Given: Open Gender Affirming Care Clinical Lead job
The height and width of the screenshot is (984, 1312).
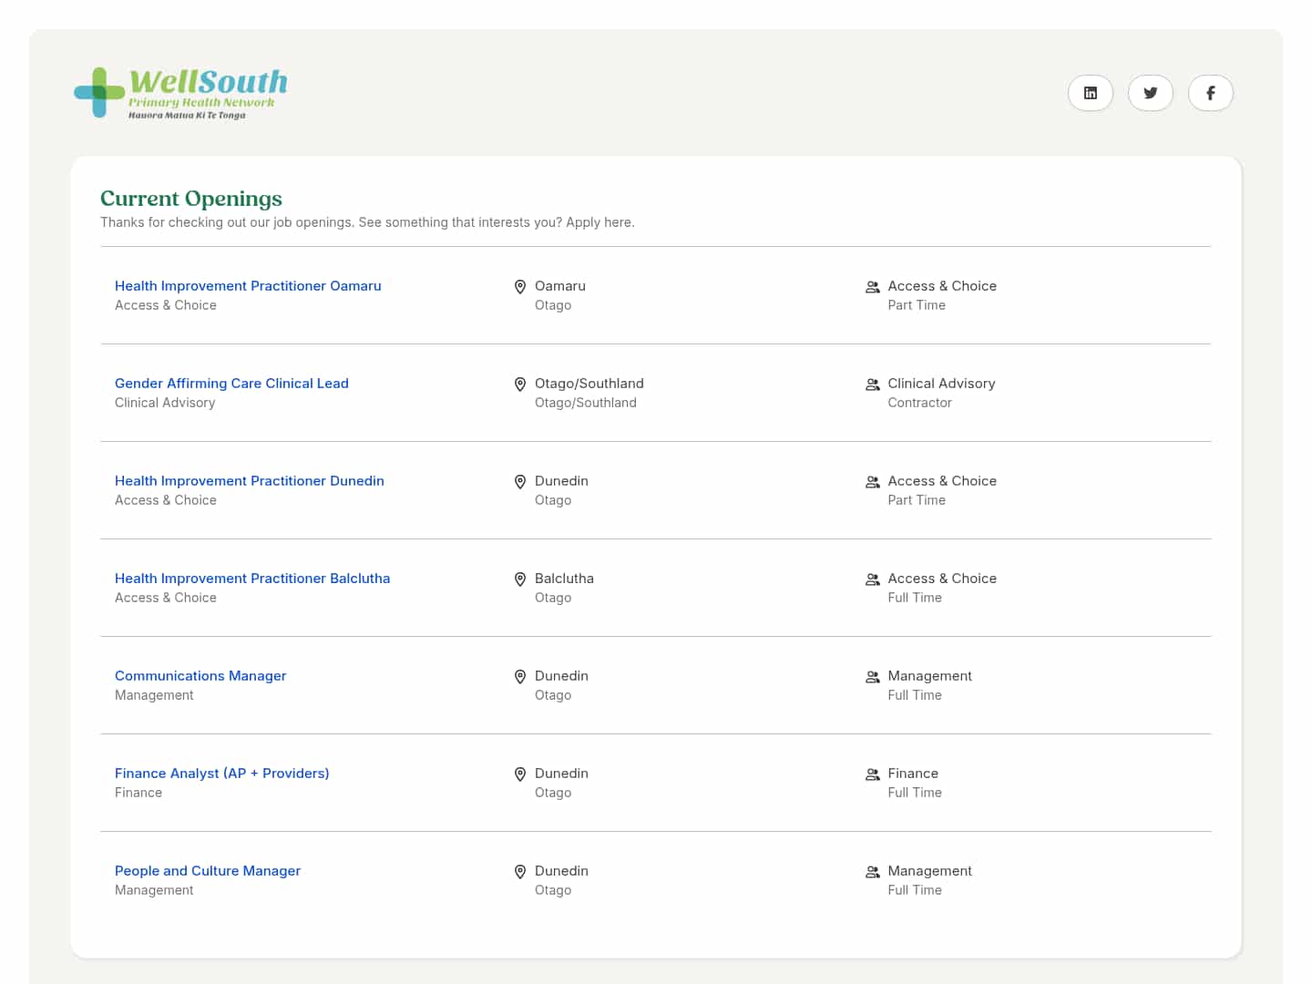Looking at the screenshot, I should (231, 384).
